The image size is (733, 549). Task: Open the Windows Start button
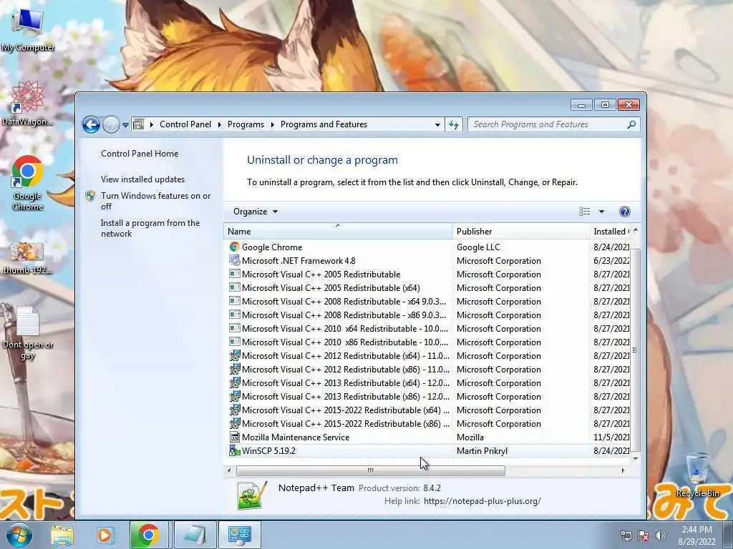19,535
